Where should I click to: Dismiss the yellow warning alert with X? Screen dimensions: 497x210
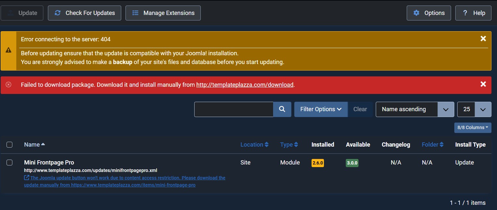pyautogui.click(x=483, y=39)
